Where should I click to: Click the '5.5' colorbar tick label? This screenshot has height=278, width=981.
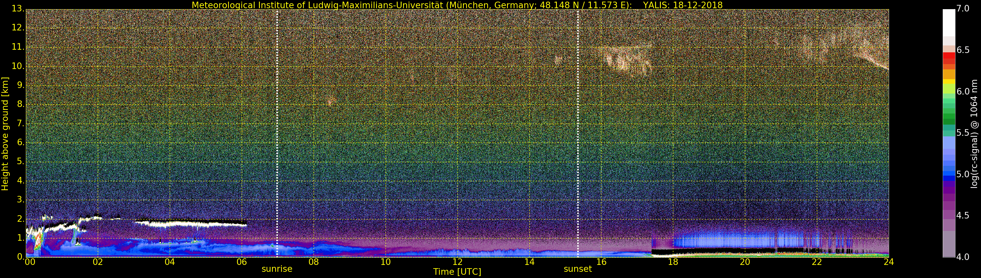(x=963, y=133)
